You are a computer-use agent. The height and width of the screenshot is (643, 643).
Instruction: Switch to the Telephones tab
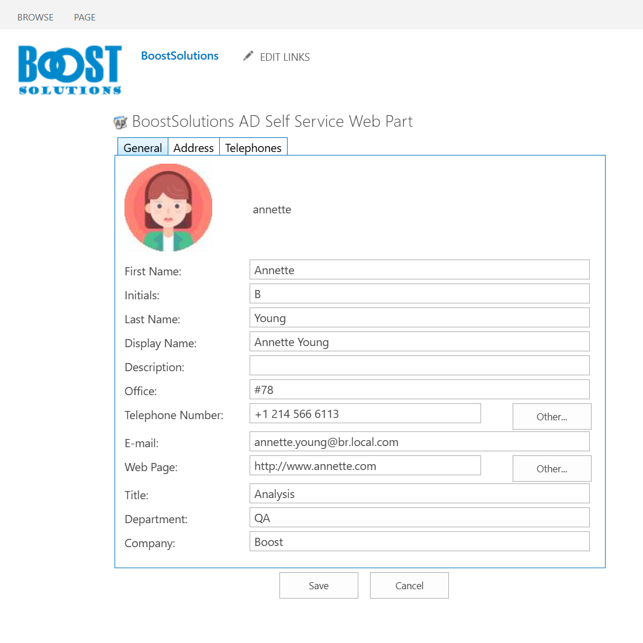[x=253, y=147]
